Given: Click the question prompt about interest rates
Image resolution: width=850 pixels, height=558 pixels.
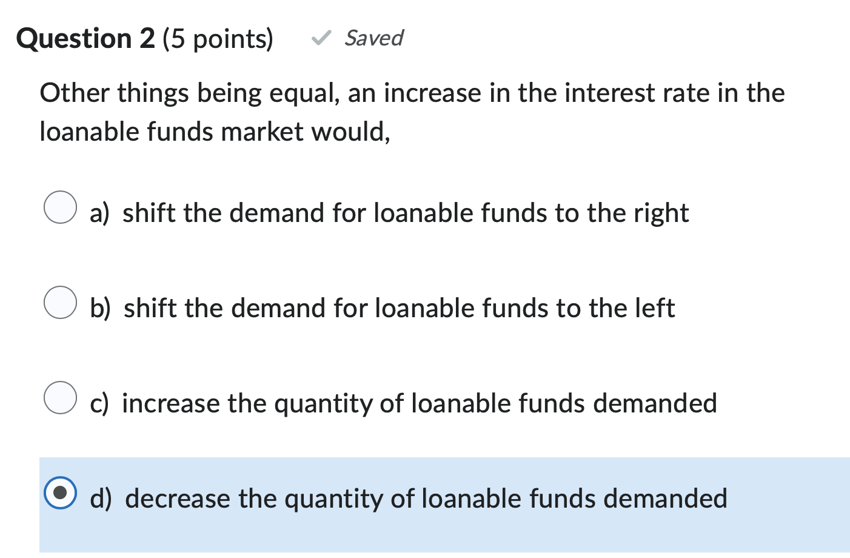Looking at the screenshot, I should 412,112.
